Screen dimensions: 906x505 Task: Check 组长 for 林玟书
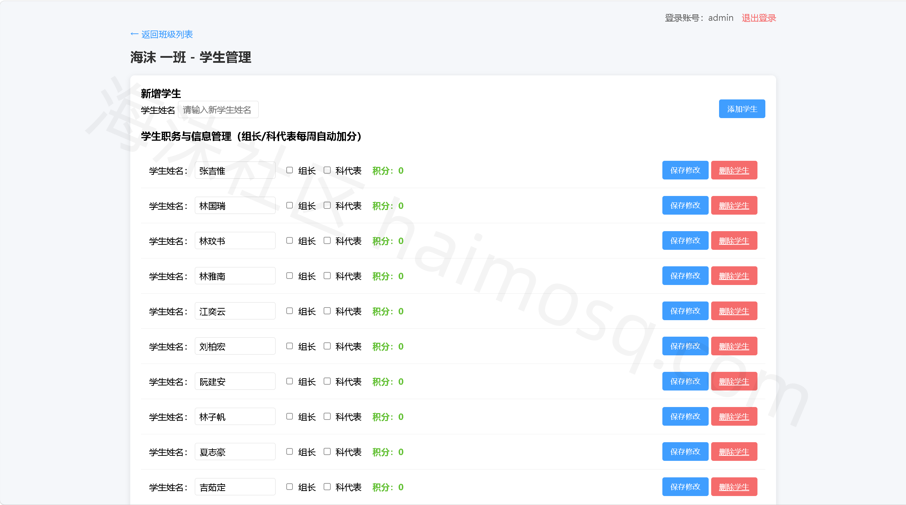tap(290, 240)
